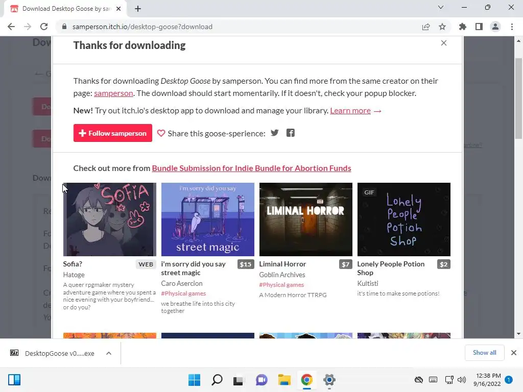Share this page from the address bar
Screen dimensions: 523x392
pyautogui.click(x=426, y=27)
